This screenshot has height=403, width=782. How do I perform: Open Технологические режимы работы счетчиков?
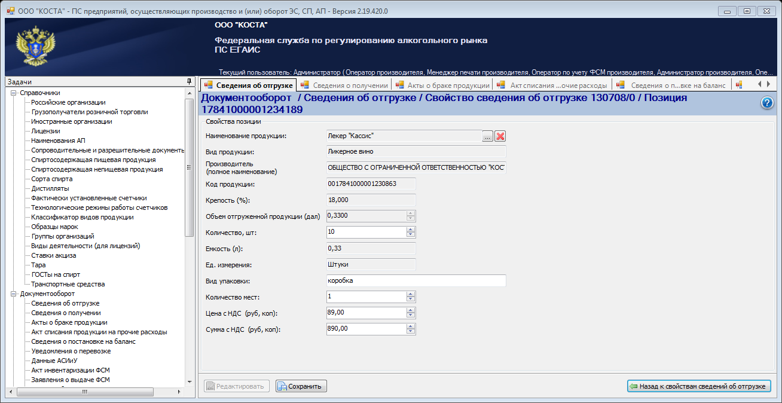pos(99,207)
